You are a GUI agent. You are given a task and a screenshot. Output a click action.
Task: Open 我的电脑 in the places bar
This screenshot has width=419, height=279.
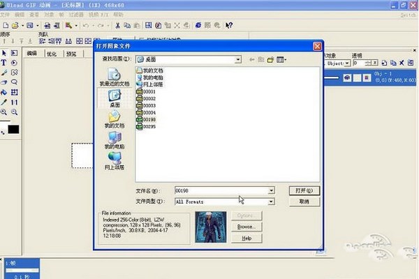[114, 139]
